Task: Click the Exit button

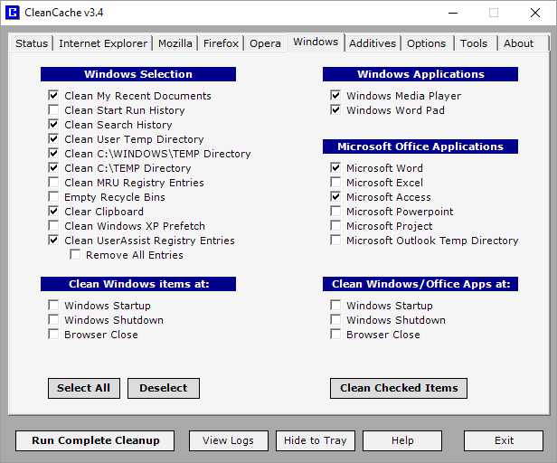Action: pos(504,440)
